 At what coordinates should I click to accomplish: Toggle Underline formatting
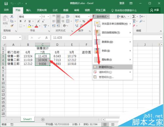point(30,21)
